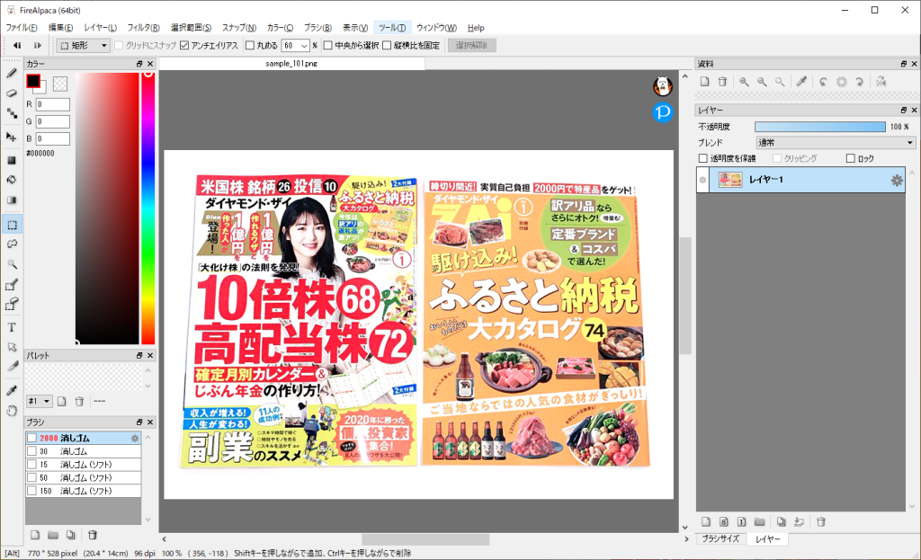
Task: Delete brush using brush panel trash
Action: coord(93,535)
